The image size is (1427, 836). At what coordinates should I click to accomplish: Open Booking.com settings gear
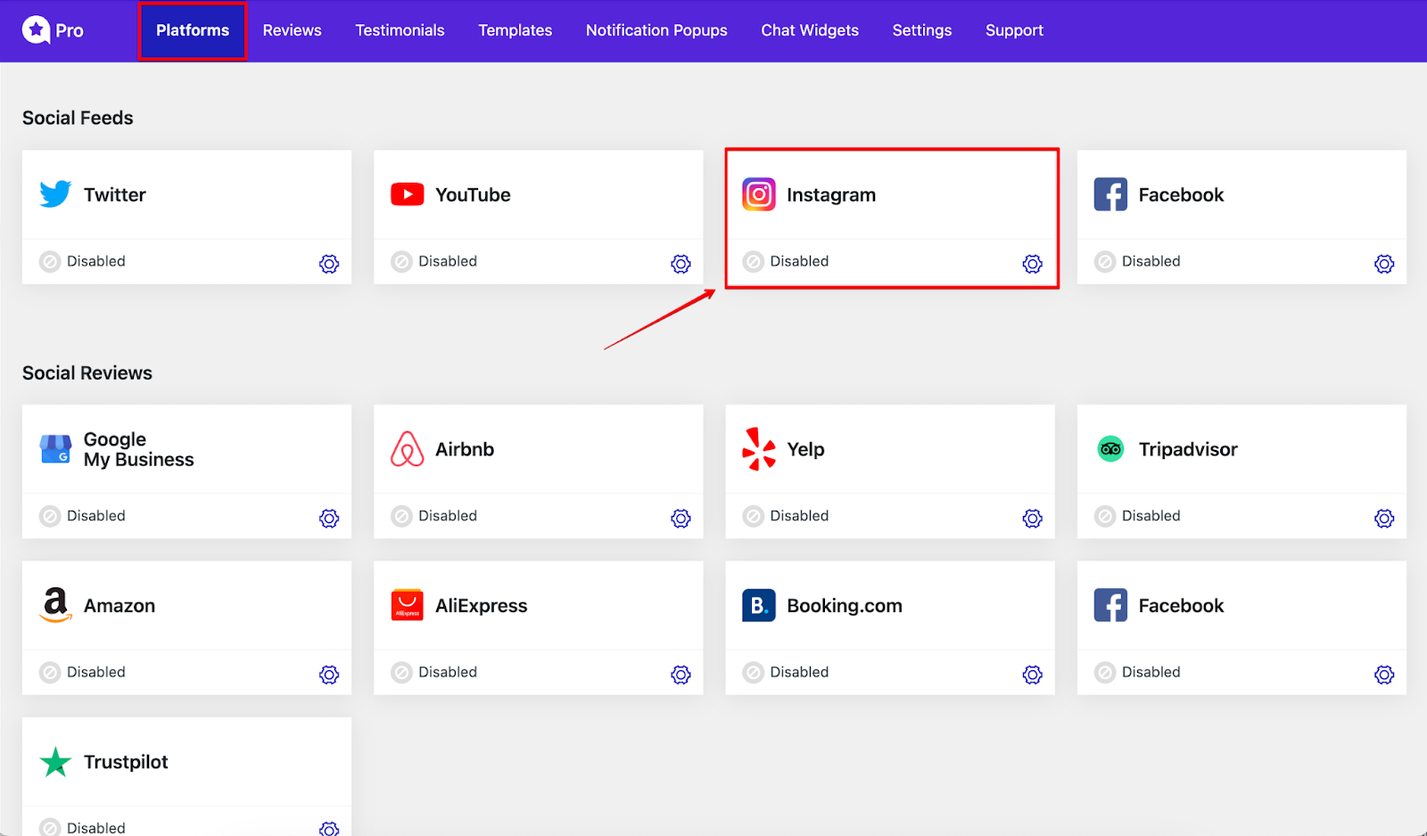point(1032,675)
